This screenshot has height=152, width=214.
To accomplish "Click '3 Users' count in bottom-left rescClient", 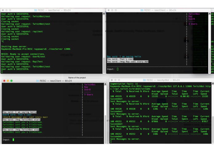I will click(x=89, y=94).
